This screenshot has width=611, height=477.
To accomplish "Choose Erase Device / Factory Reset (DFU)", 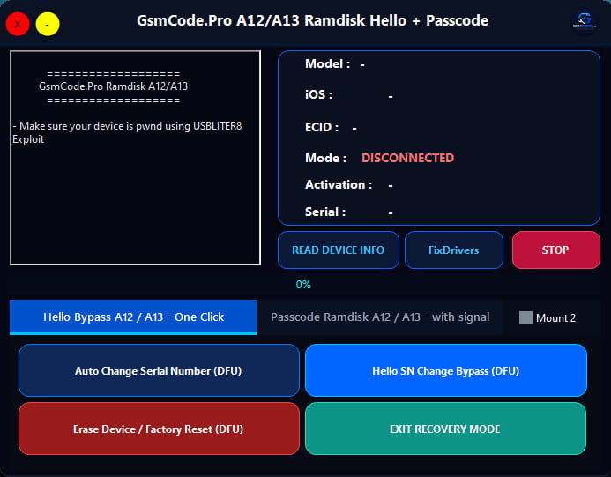I will pyautogui.click(x=159, y=429).
